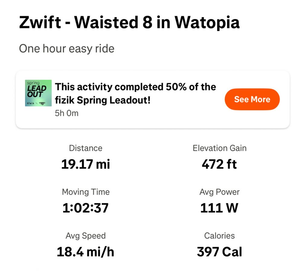This screenshot has width=302, height=273.
Task: Select the 472 ft elevation value
Action: click(x=220, y=164)
